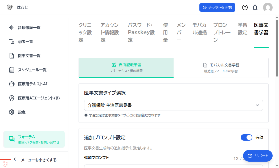This screenshot has width=279, height=168.
Task: Open help with the question mark icon
Action: click(245, 7)
